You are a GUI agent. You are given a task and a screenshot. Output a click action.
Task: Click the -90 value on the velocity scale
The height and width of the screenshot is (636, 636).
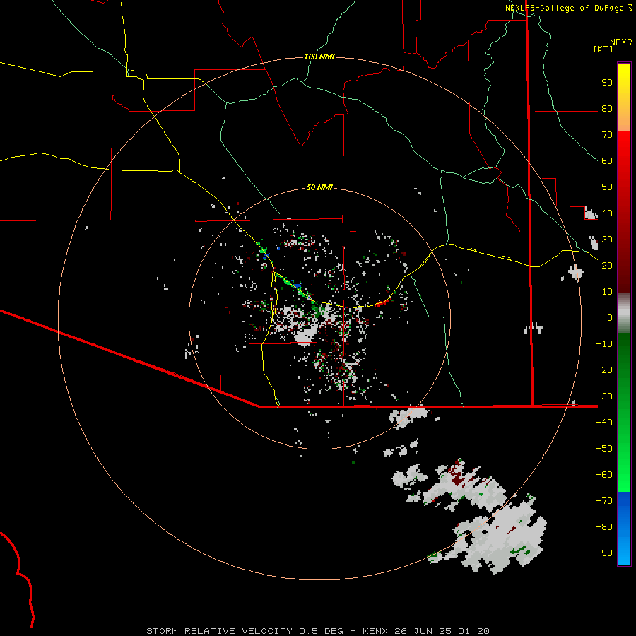pyautogui.click(x=604, y=553)
